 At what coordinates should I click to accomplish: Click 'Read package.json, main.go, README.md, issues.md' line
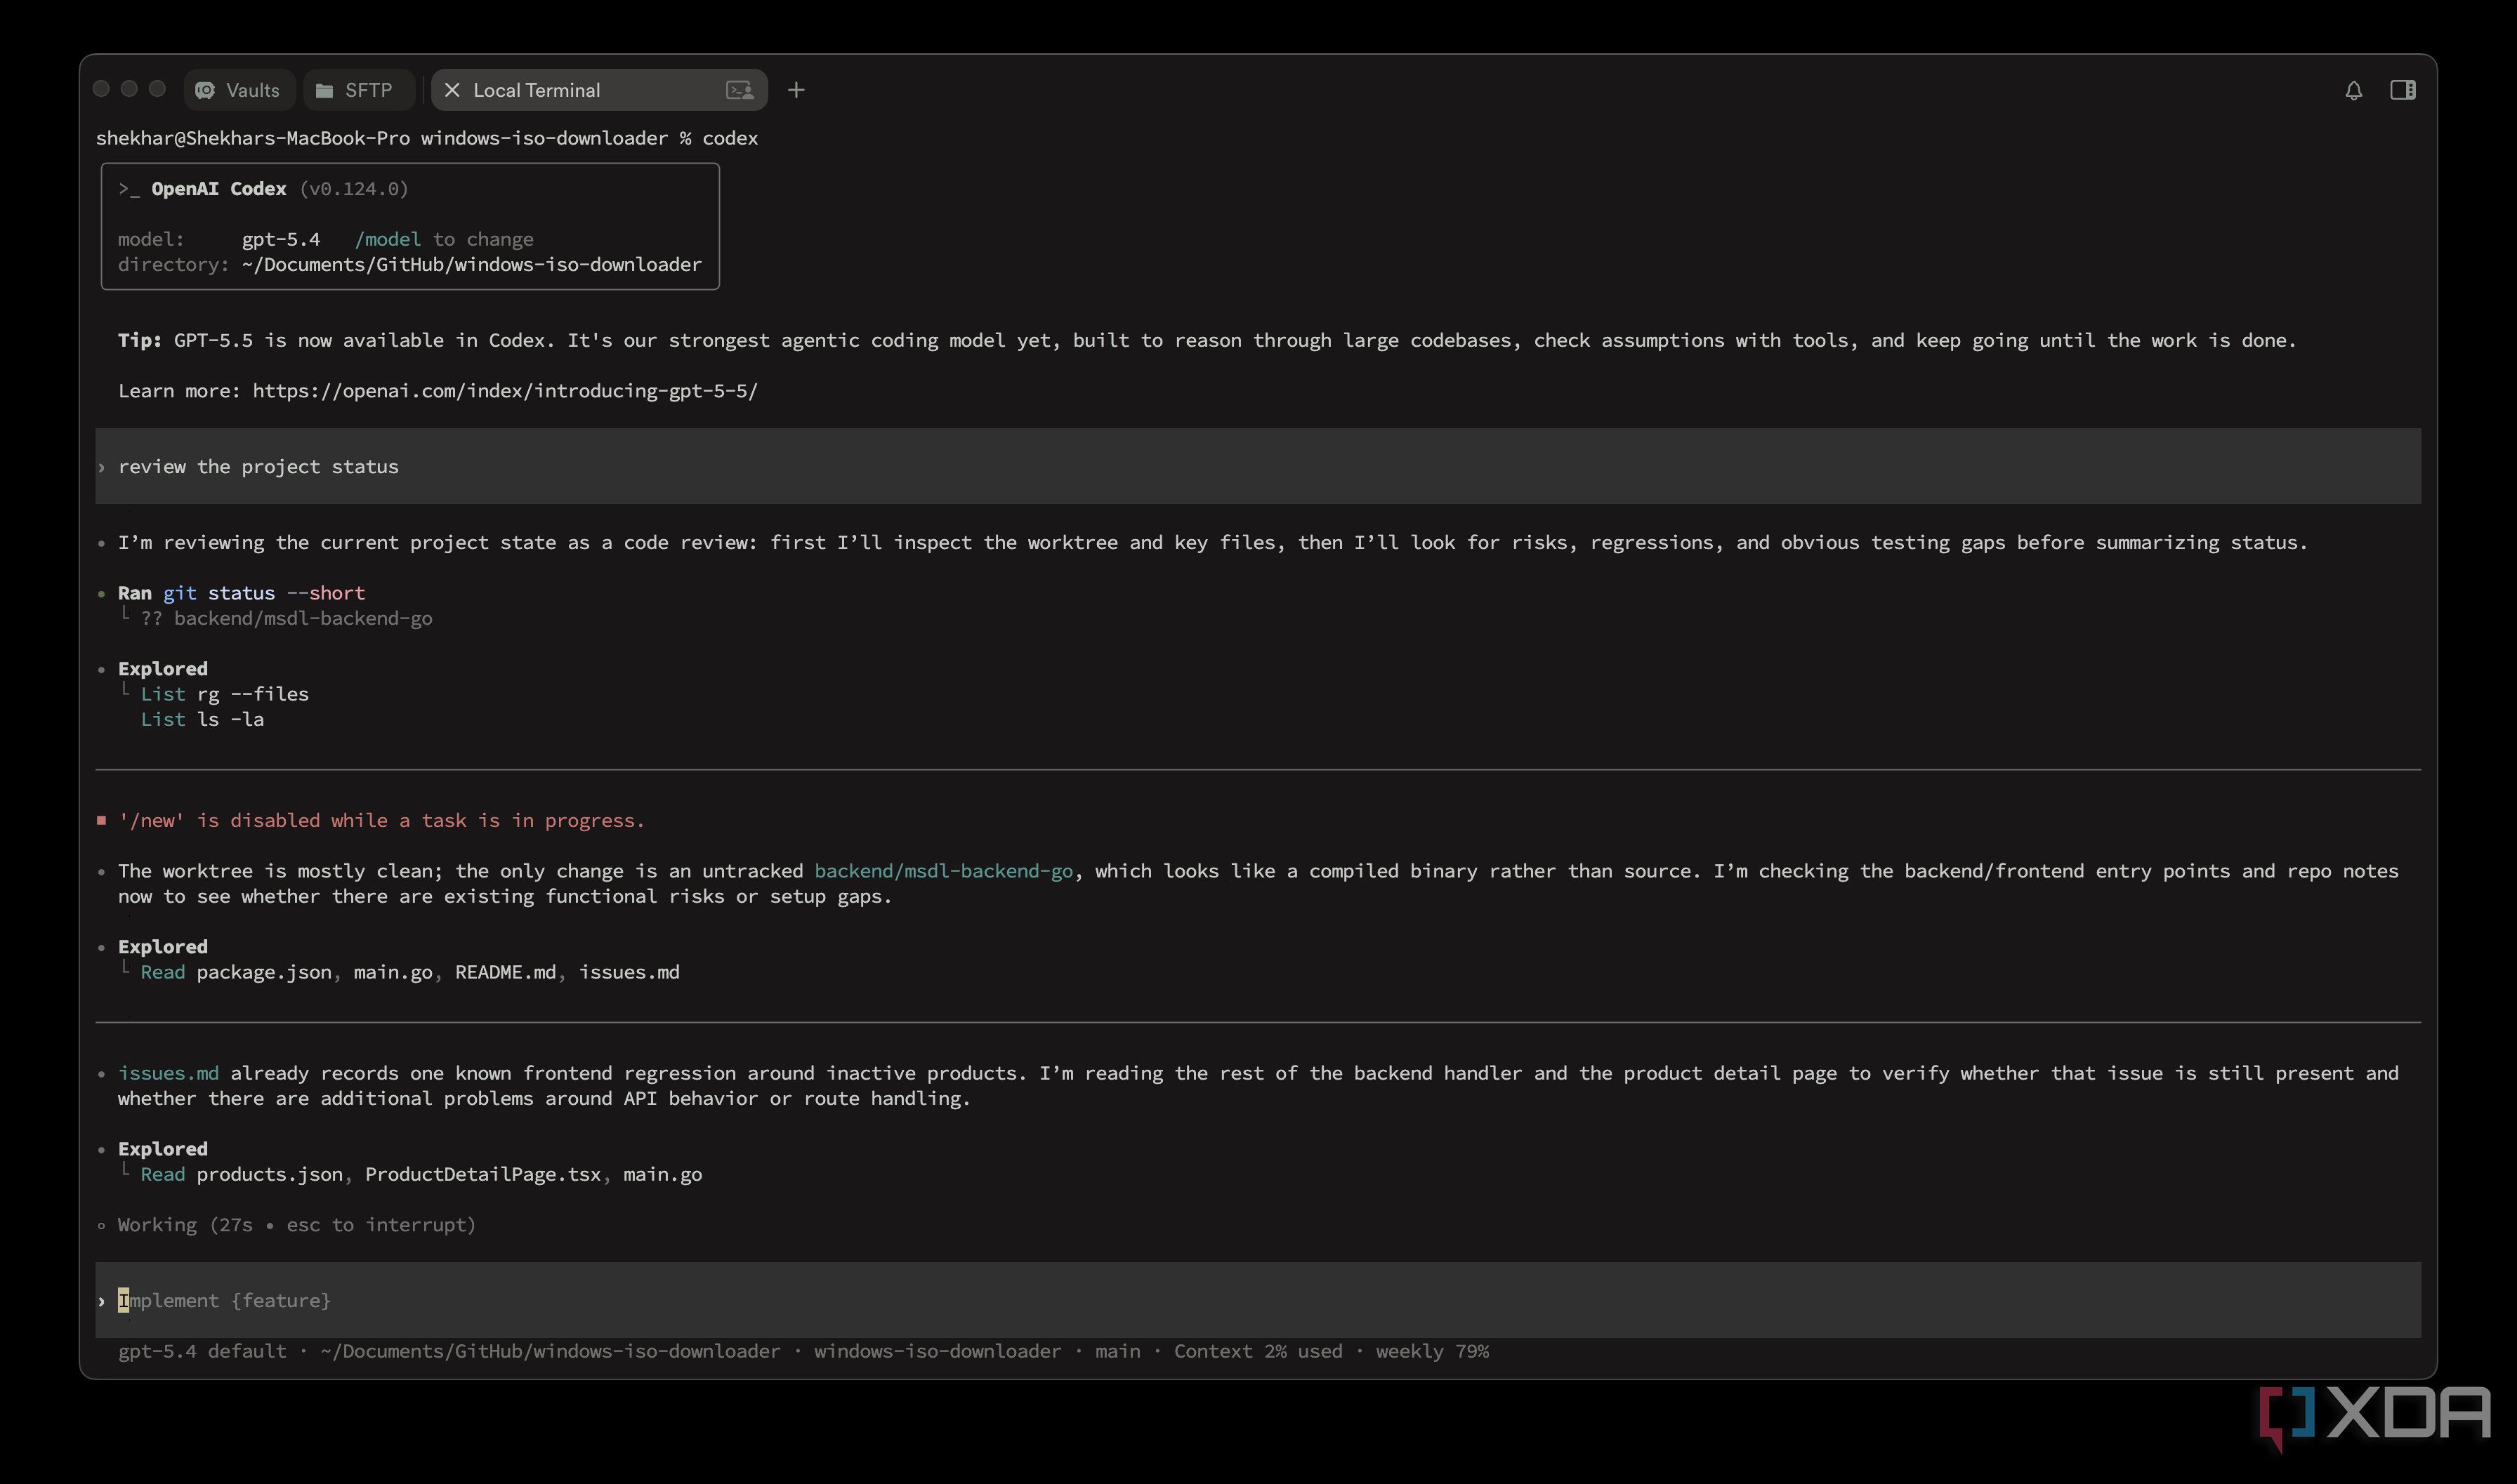tap(410, 972)
